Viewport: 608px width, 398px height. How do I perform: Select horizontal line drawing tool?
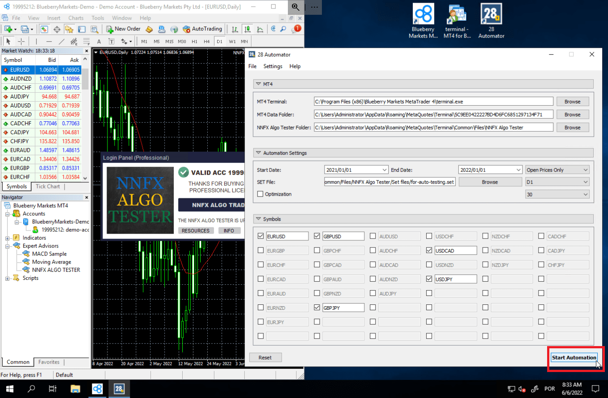(x=49, y=42)
